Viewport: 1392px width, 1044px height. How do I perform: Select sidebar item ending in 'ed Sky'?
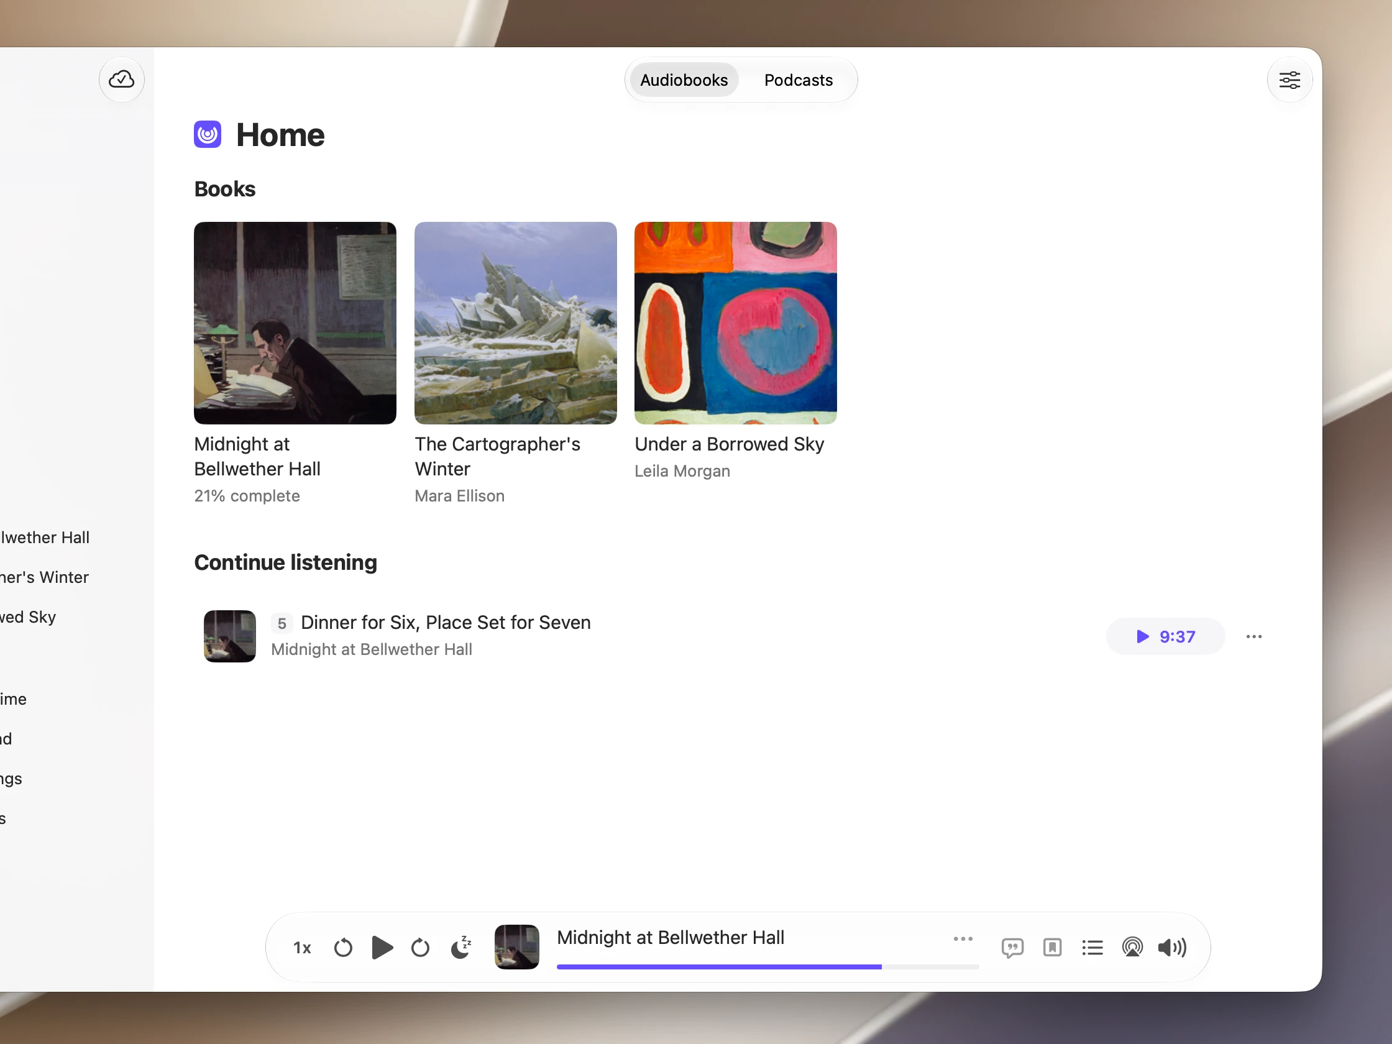(x=28, y=616)
